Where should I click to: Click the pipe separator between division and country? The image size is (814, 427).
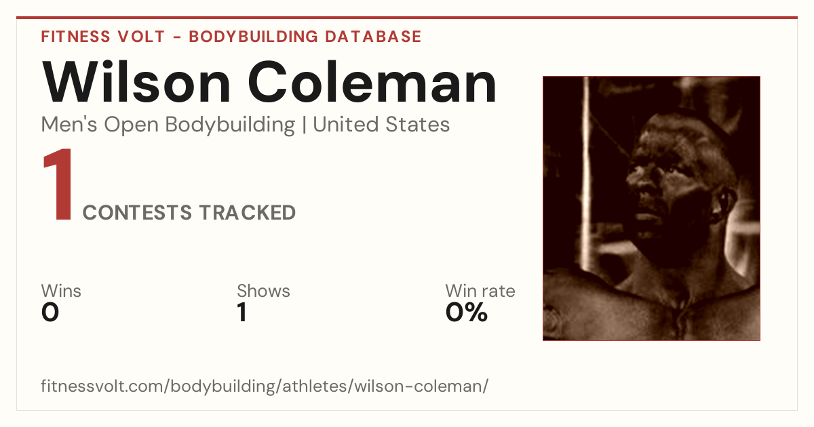[304, 125]
